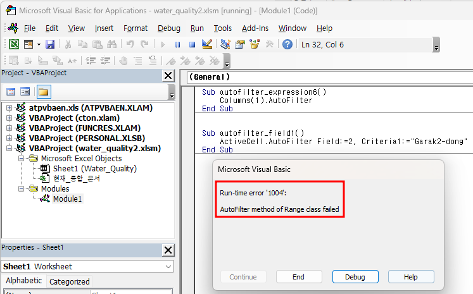The width and height of the screenshot is (473, 294).
Task: Open Object Browser toolbar icon
Action: coord(255,45)
